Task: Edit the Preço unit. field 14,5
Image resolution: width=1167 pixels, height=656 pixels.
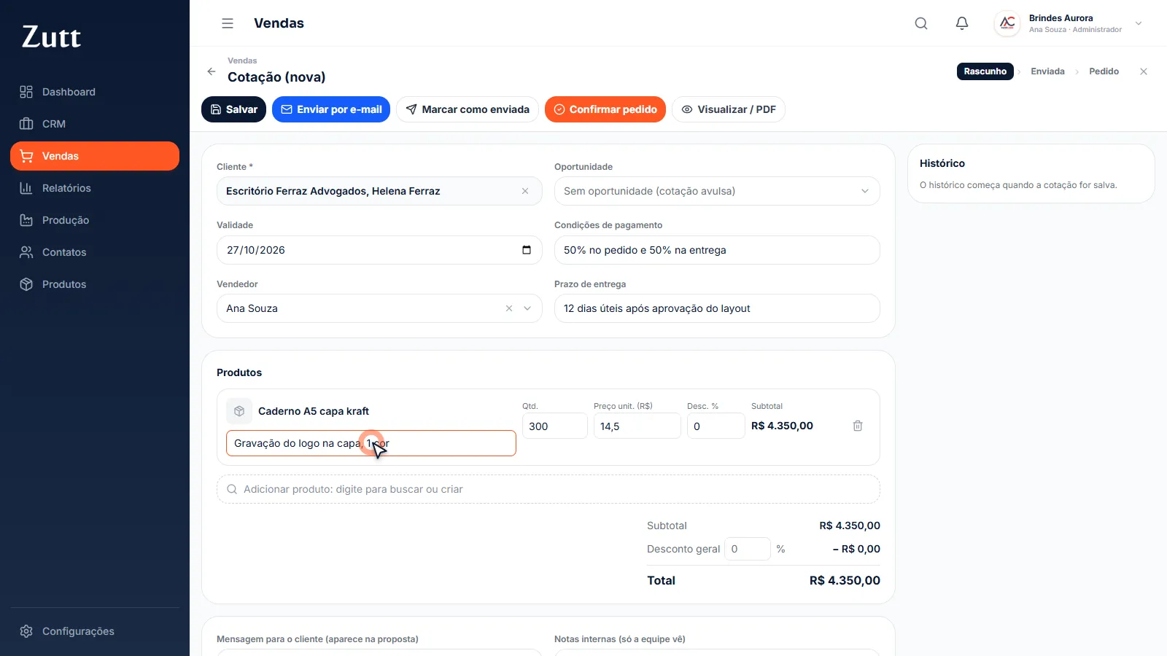Action: point(637,426)
